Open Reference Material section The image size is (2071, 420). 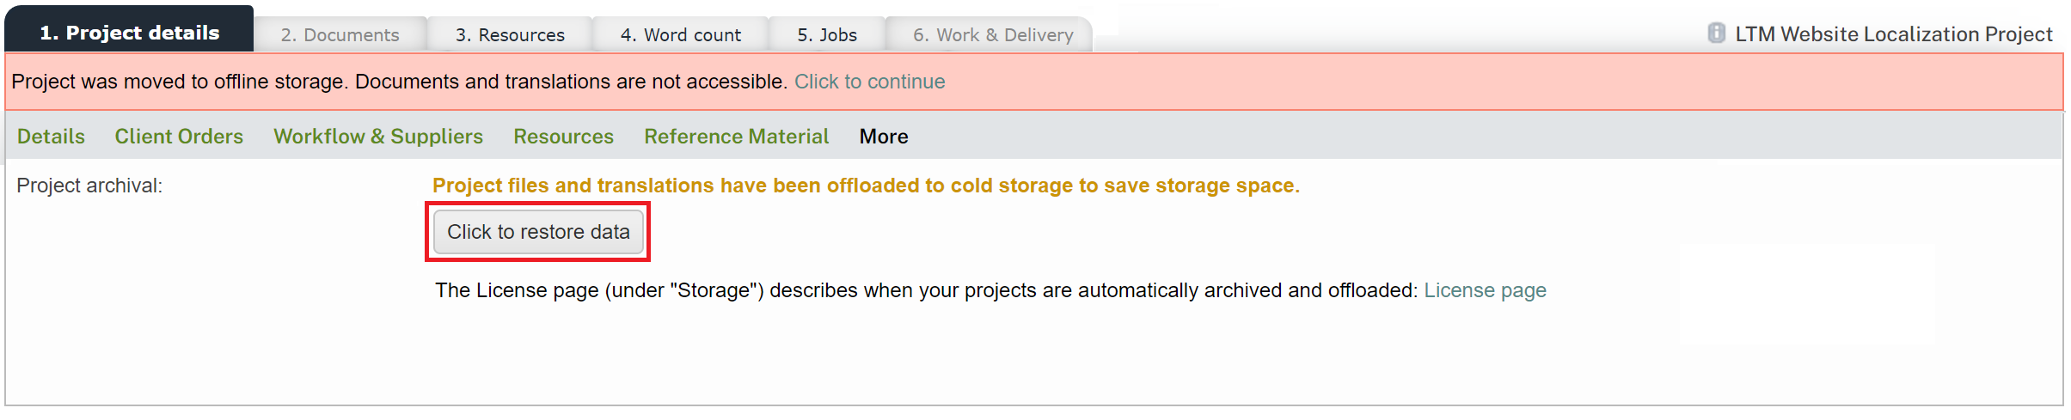[x=736, y=137]
